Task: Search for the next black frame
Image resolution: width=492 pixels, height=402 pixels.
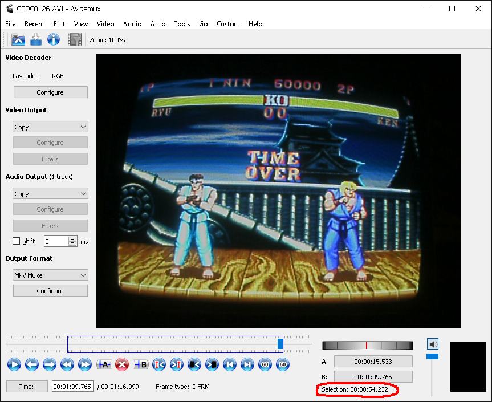Action: (x=212, y=364)
